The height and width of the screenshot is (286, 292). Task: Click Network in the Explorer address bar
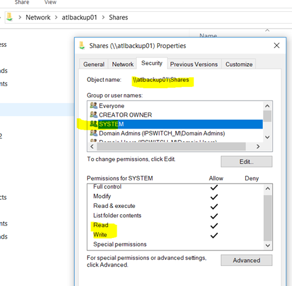(x=38, y=17)
